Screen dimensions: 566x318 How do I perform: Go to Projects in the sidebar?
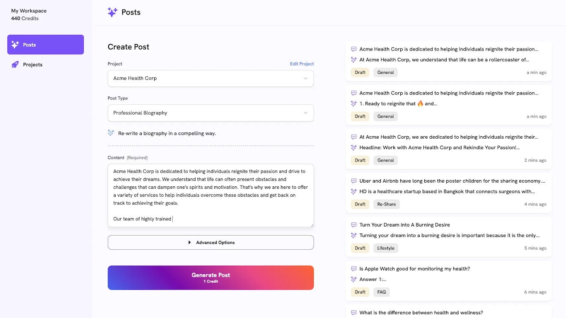coord(33,65)
